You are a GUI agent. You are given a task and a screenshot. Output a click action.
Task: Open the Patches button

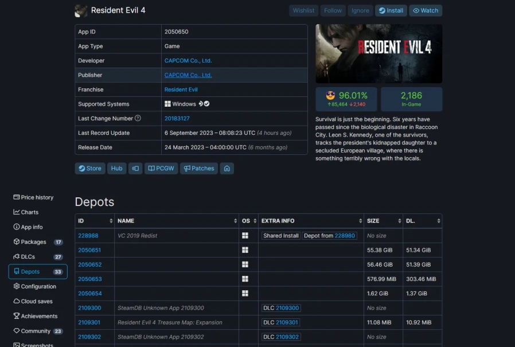click(x=198, y=168)
